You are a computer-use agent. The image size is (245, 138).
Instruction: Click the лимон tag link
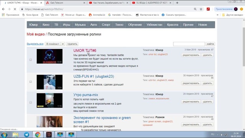coord(152,99)
